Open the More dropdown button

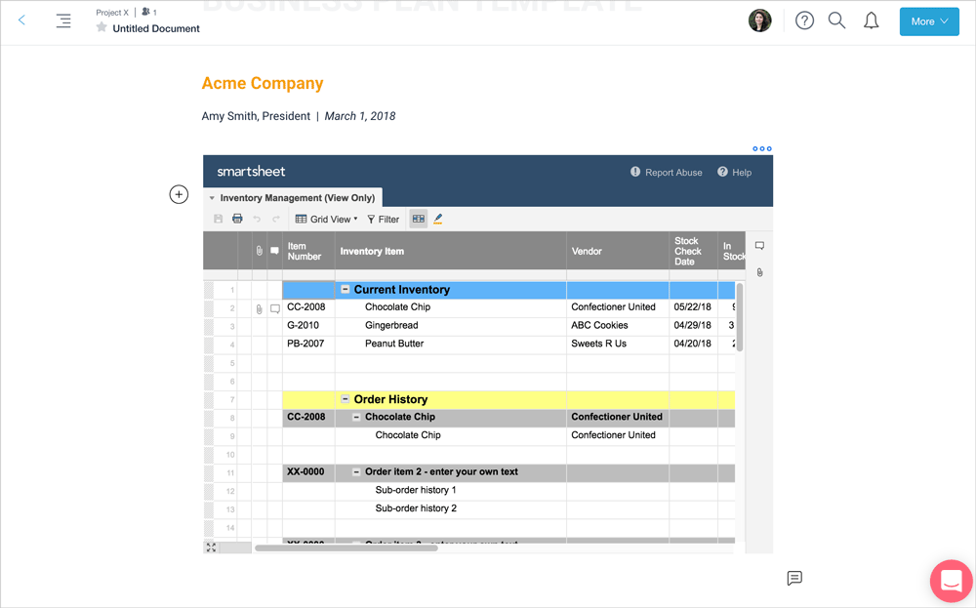click(x=929, y=21)
